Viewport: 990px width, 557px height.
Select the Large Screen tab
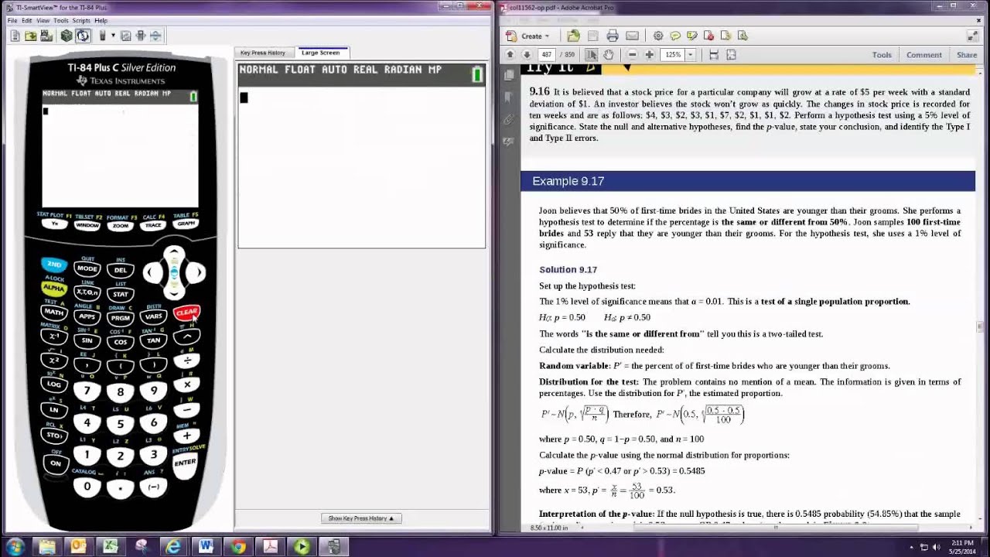[x=320, y=53]
